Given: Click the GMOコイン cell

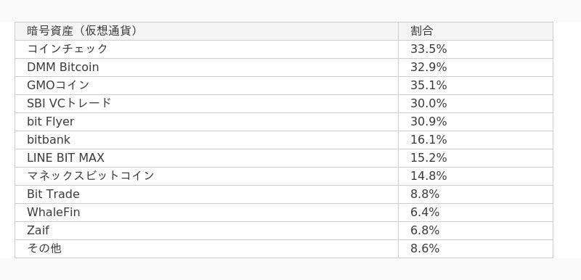Looking at the screenshot, I should (x=207, y=86).
